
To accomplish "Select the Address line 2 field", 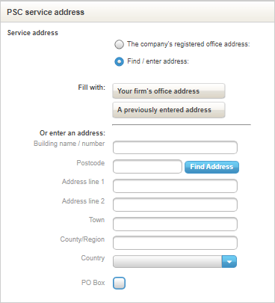I will [175, 205].
